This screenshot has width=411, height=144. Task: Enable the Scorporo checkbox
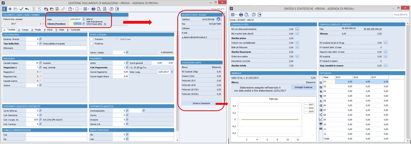(x=91, y=39)
